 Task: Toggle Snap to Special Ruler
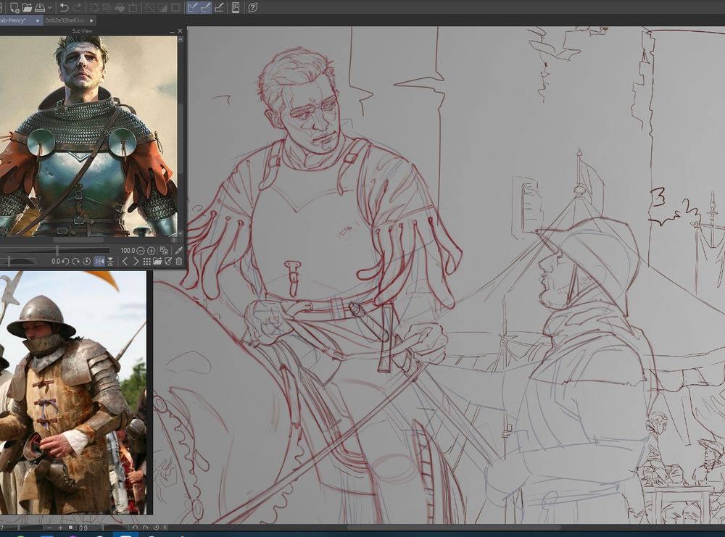(x=206, y=7)
